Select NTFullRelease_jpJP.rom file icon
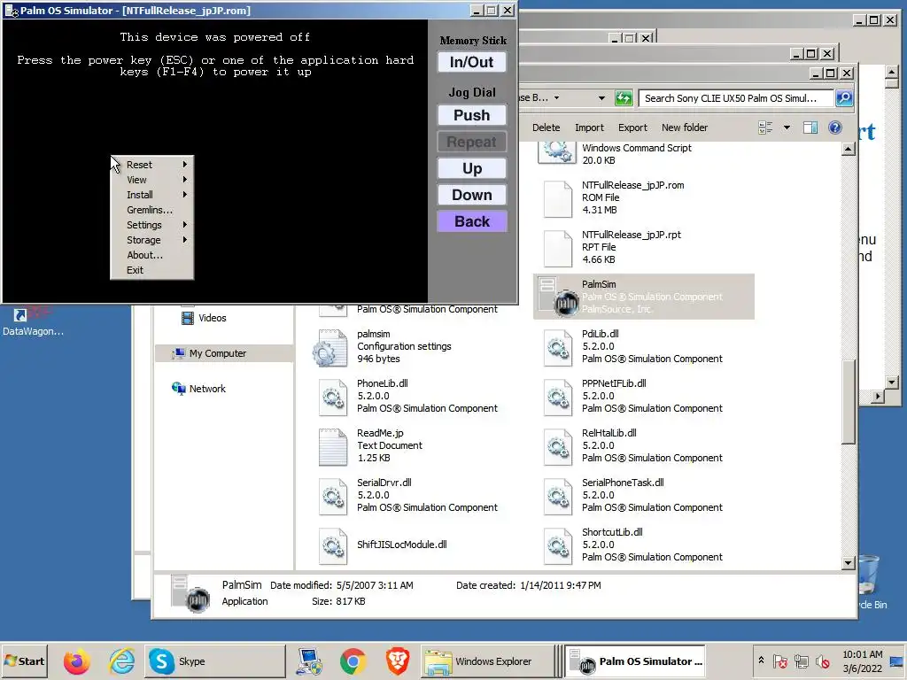This screenshot has height=680, width=907. coord(558,198)
